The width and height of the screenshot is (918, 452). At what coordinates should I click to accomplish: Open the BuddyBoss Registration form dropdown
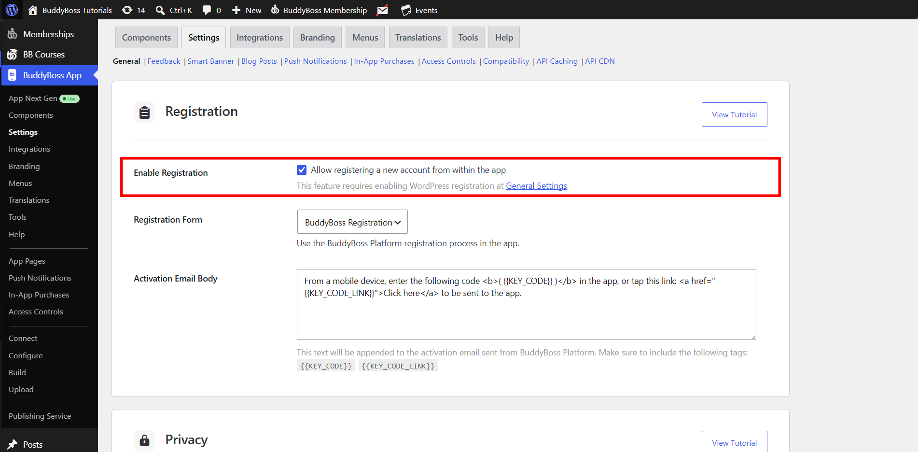(x=352, y=222)
